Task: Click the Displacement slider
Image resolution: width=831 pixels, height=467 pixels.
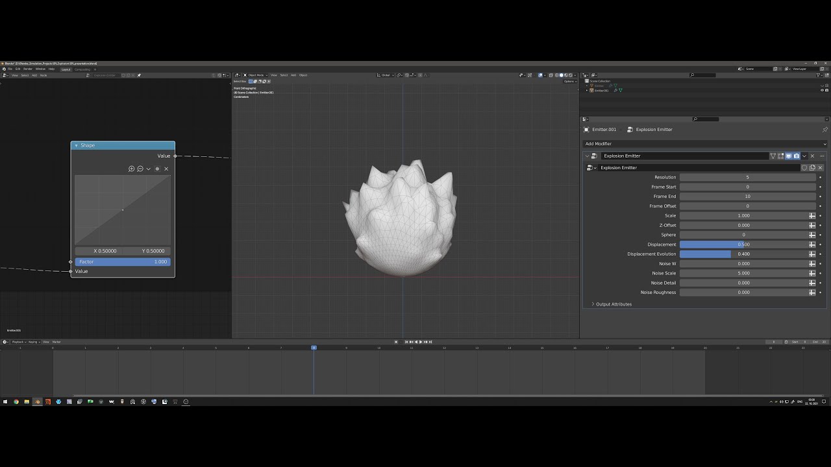Action: [743, 245]
